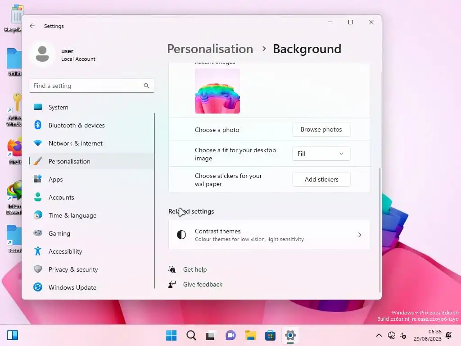Click the muted volume tray icon

[403, 335]
